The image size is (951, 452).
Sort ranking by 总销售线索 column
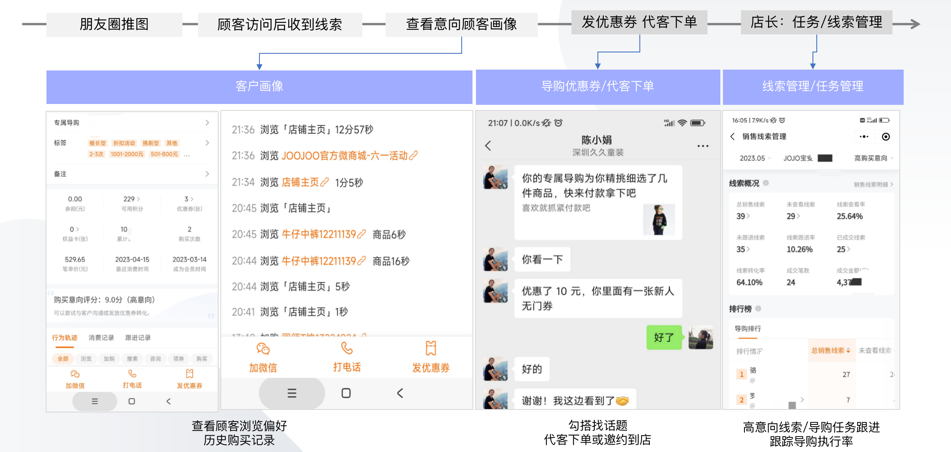(831, 351)
